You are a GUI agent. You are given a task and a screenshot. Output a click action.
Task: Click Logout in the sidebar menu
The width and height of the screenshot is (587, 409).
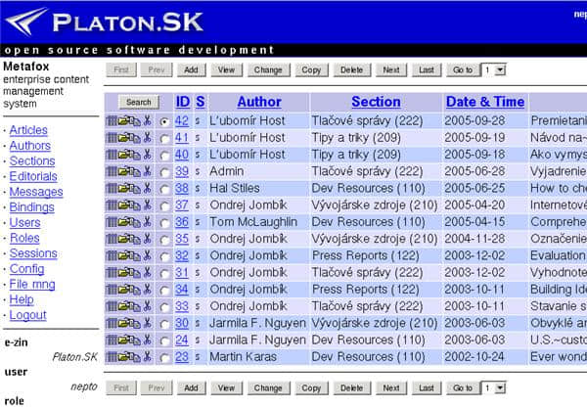tap(28, 315)
